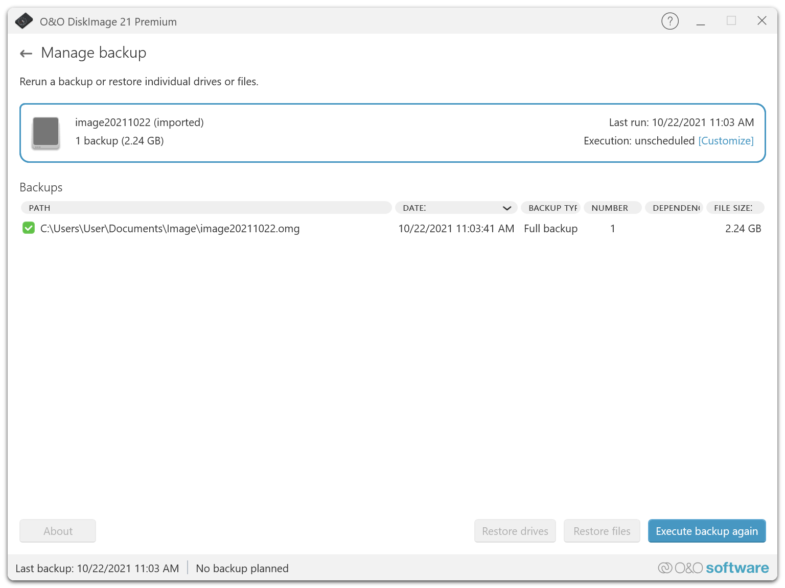This screenshot has width=785, height=588.
Task: Click the backup number 1 cell
Action: 613,229
